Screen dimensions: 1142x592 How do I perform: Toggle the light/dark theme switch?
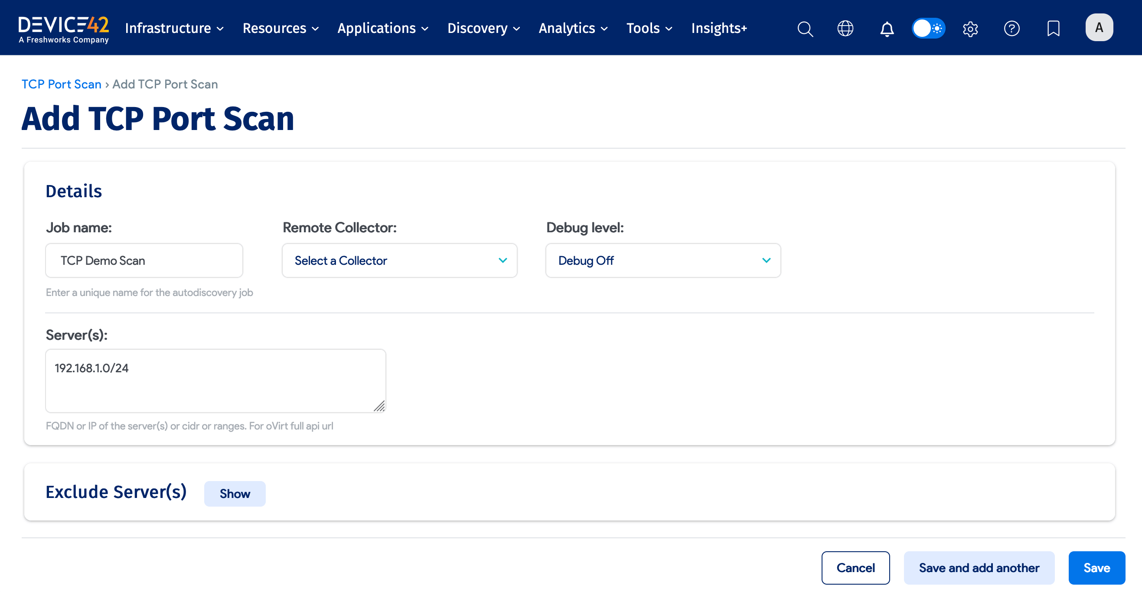928,28
